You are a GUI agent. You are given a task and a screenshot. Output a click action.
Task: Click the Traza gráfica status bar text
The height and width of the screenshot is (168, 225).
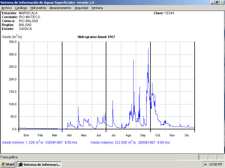click(9, 157)
